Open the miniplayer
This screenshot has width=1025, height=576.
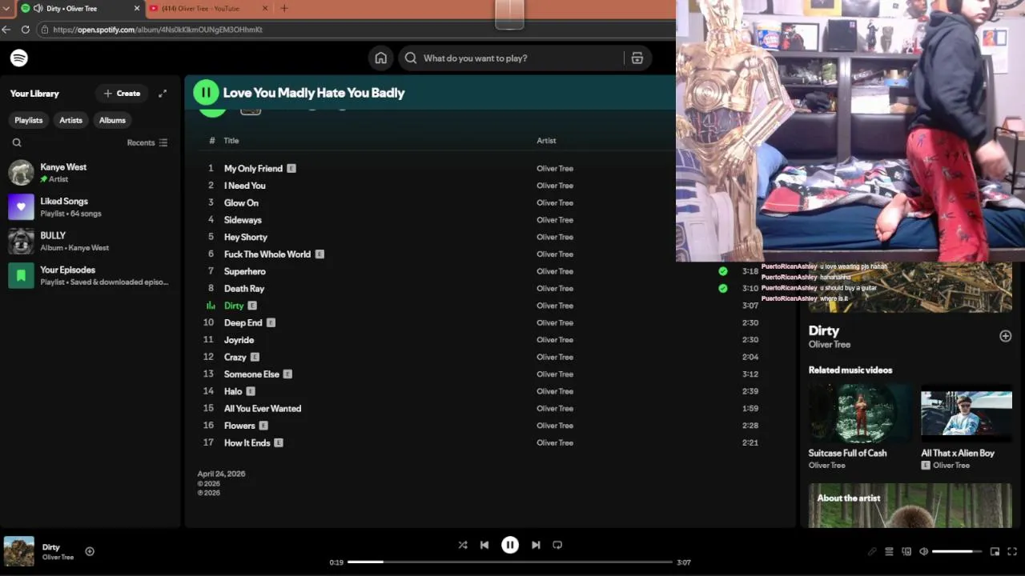(995, 551)
